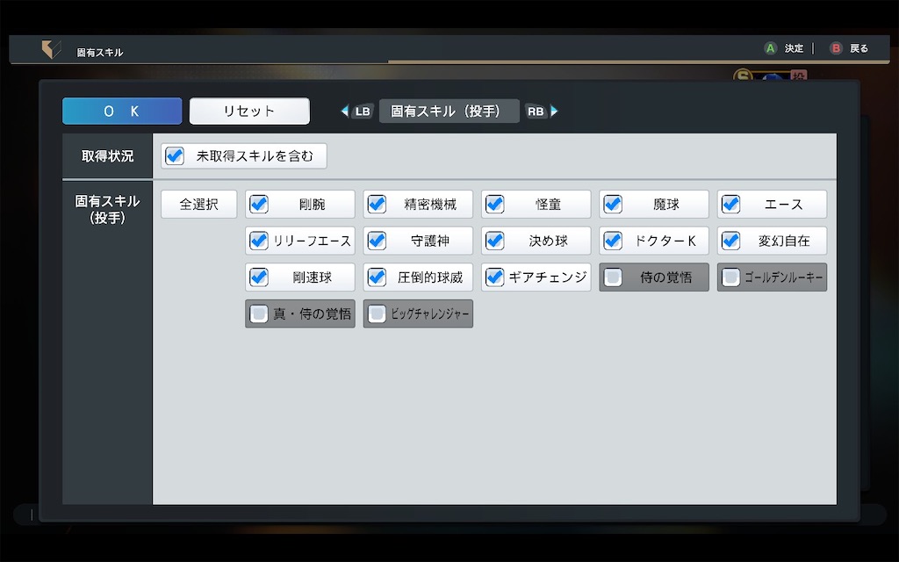Select the 取得状況 section label
899x562 pixels.
pos(107,155)
